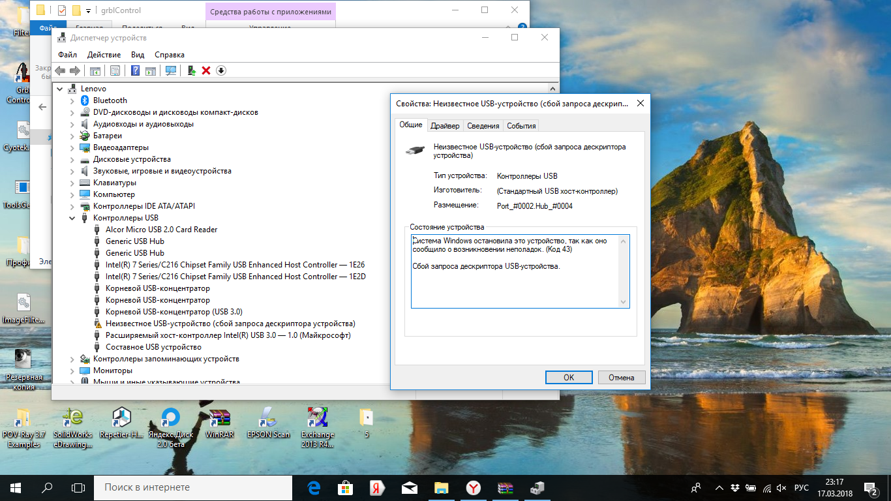Open the WinRAR desktop shortcut
The image size is (891, 501).
pyautogui.click(x=219, y=423)
